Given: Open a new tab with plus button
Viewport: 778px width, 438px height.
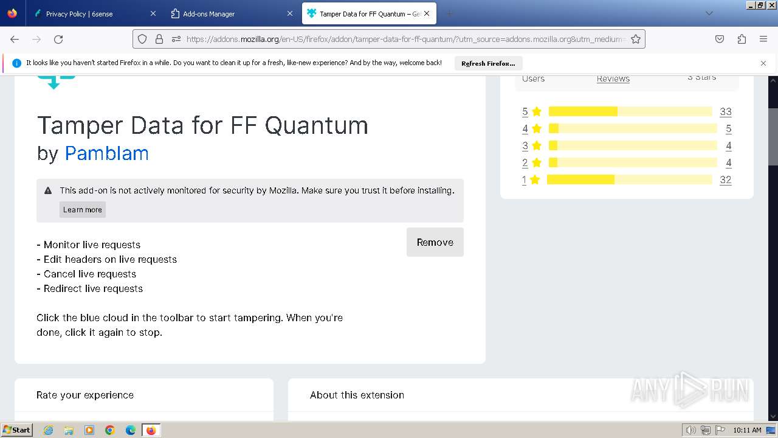Looking at the screenshot, I should click(x=449, y=13).
